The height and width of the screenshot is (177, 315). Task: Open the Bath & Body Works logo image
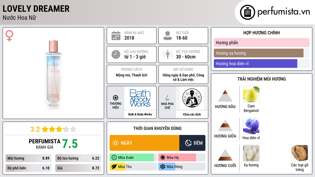point(140,98)
